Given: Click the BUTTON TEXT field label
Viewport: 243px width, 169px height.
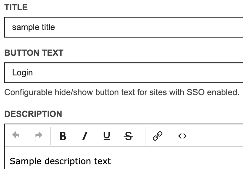Looking at the screenshot, I should 34,53.
